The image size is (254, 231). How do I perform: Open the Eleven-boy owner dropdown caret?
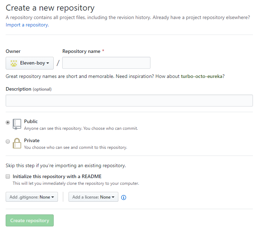(x=47, y=63)
